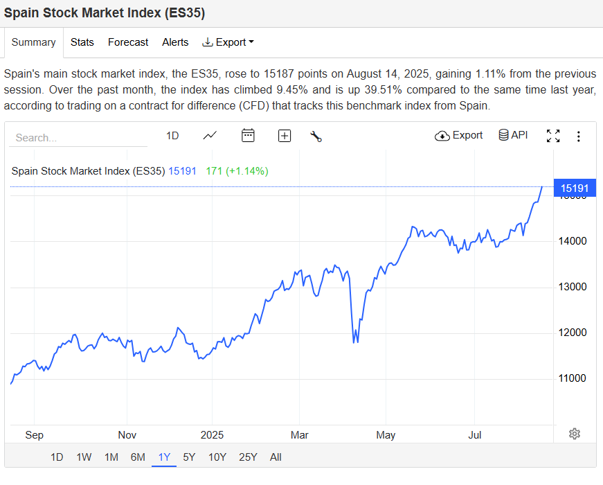Screen dimensions: 603x485
Task: Click into the chart Search field
Action: click(78, 138)
